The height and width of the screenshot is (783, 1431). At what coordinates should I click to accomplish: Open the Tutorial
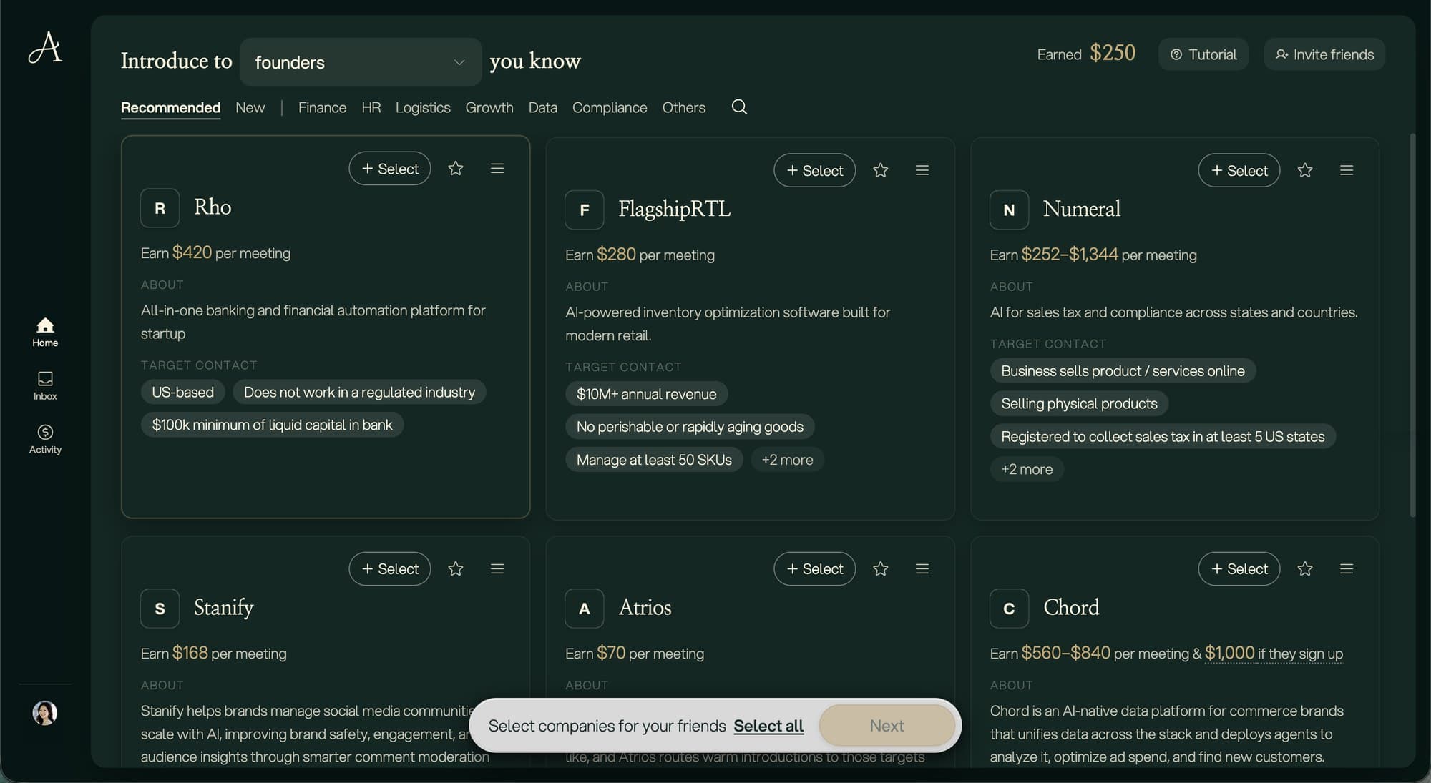pyautogui.click(x=1203, y=54)
